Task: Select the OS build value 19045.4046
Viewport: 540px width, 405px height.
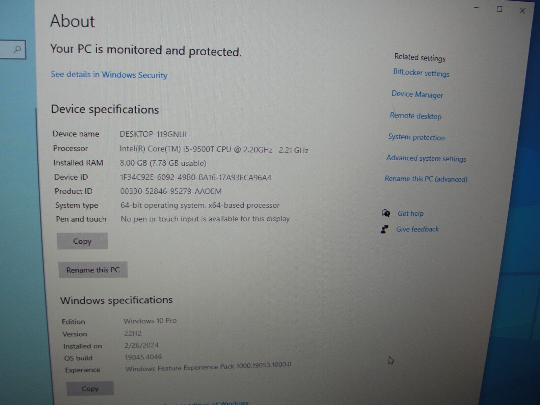Action: pos(143,357)
